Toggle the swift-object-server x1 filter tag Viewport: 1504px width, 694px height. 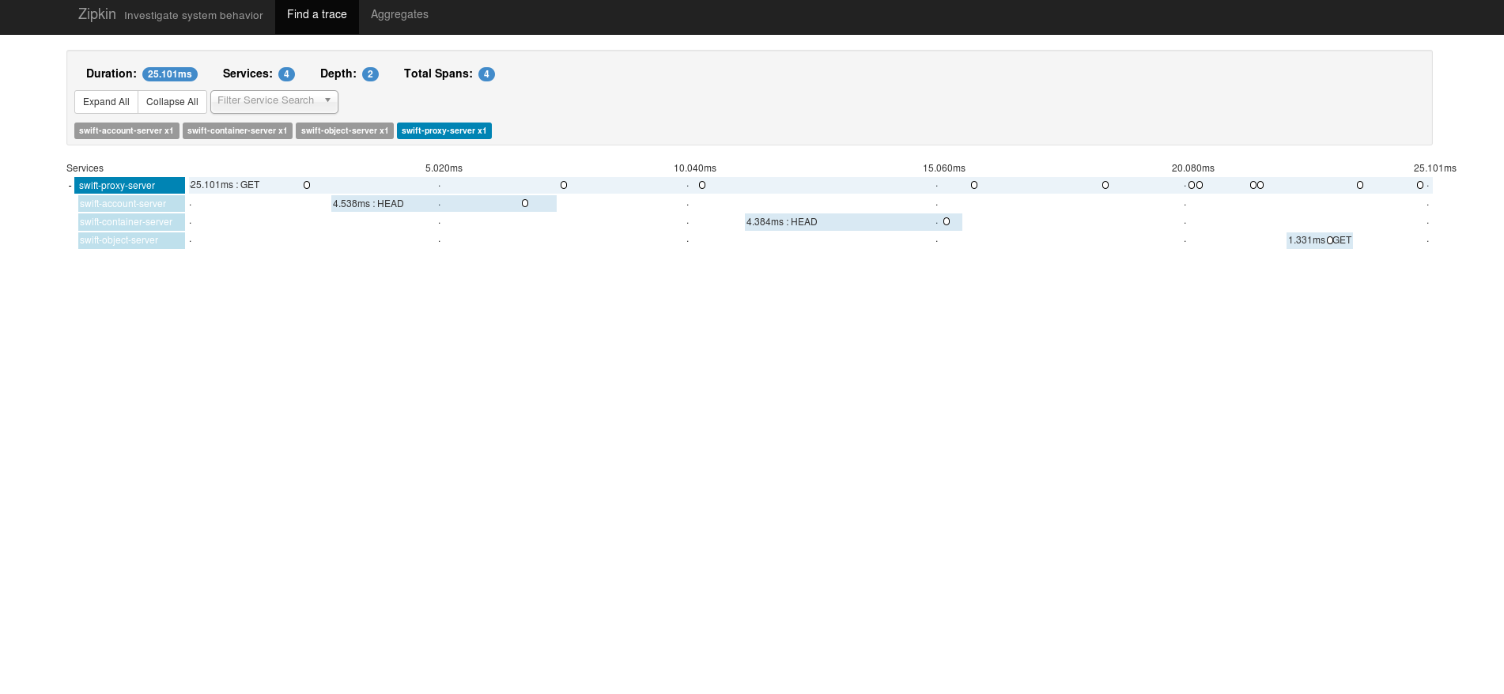click(x=345, y=131)
